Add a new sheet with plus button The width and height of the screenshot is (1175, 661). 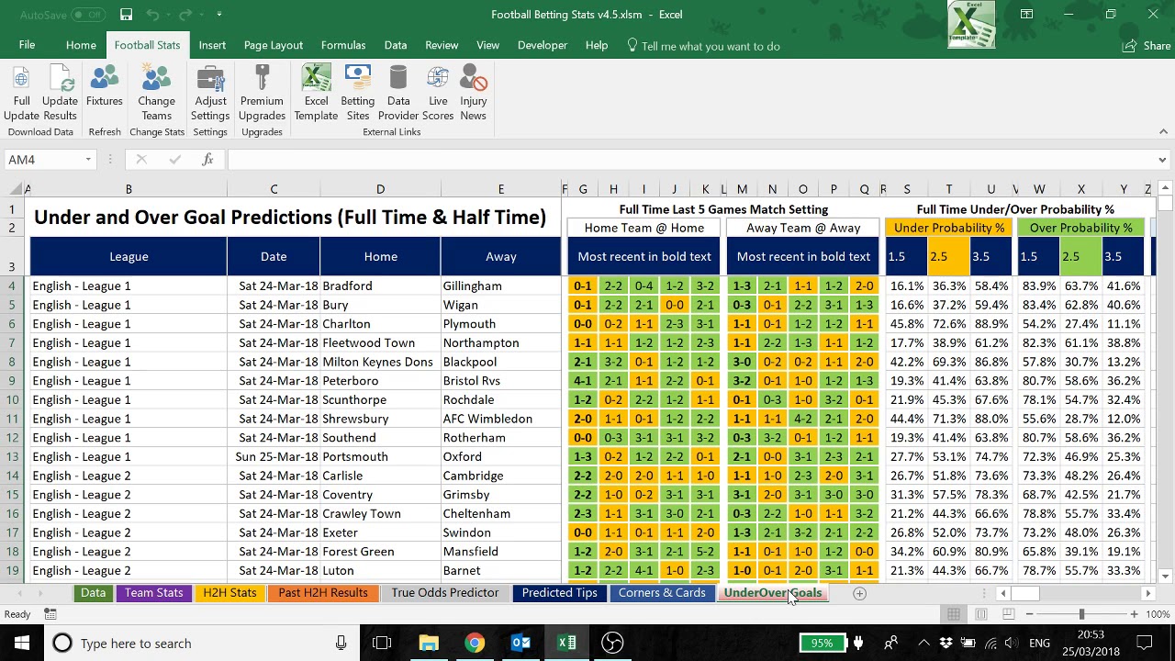tap(859, 594)
